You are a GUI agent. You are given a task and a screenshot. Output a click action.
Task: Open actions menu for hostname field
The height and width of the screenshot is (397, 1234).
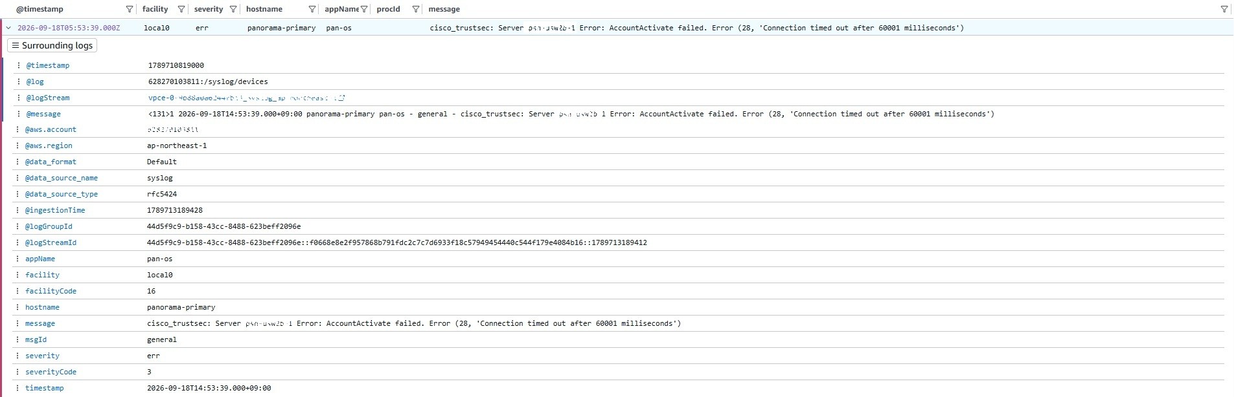tap(17, 307)
